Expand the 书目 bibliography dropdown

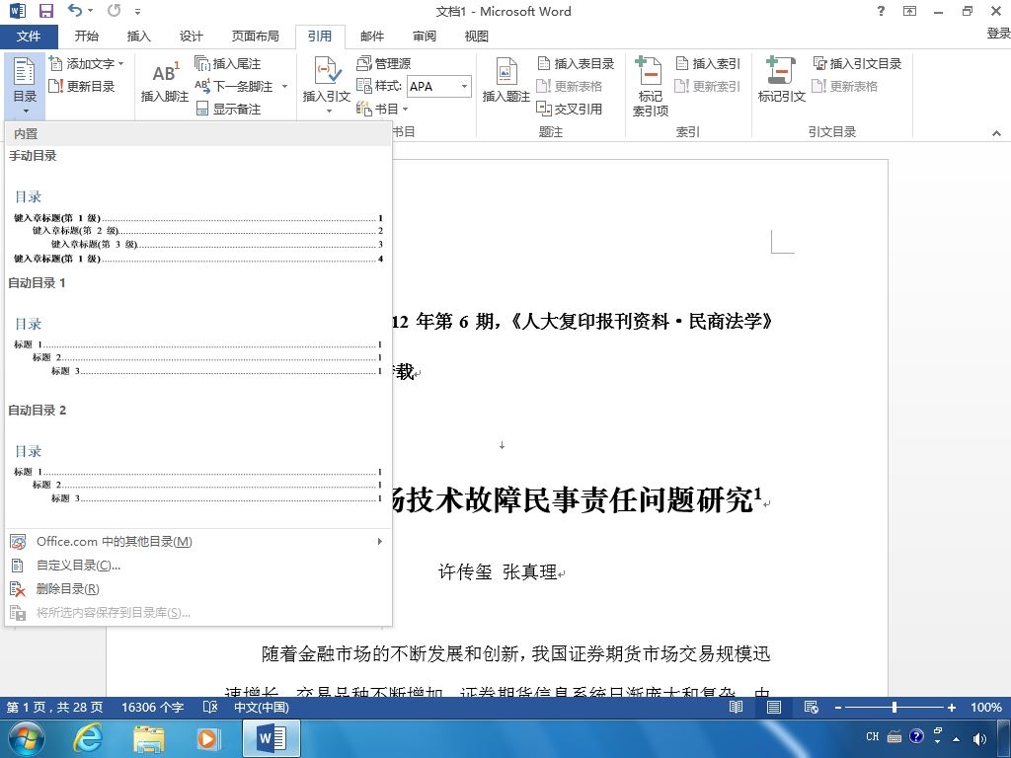point(382,109)
